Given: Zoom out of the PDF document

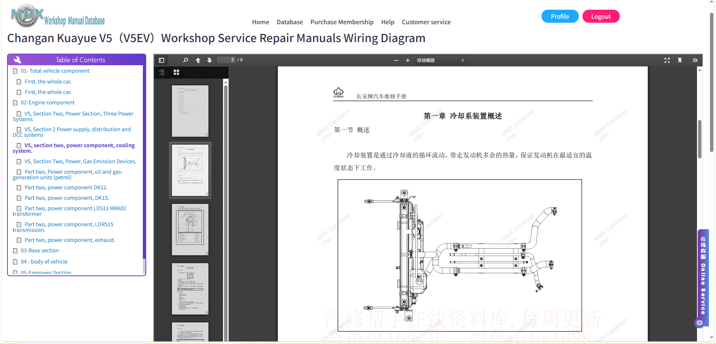Looking at the screenshot, I should (x=396, y=60).
